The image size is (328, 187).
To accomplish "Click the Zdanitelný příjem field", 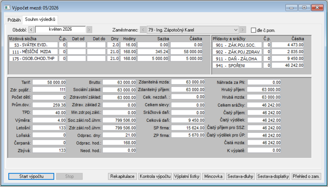I will point(188,89).
